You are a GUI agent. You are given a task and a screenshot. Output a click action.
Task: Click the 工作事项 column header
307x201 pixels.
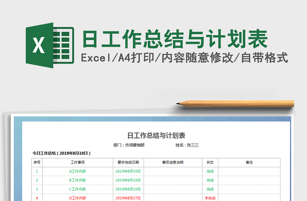[x=78, y=162]
